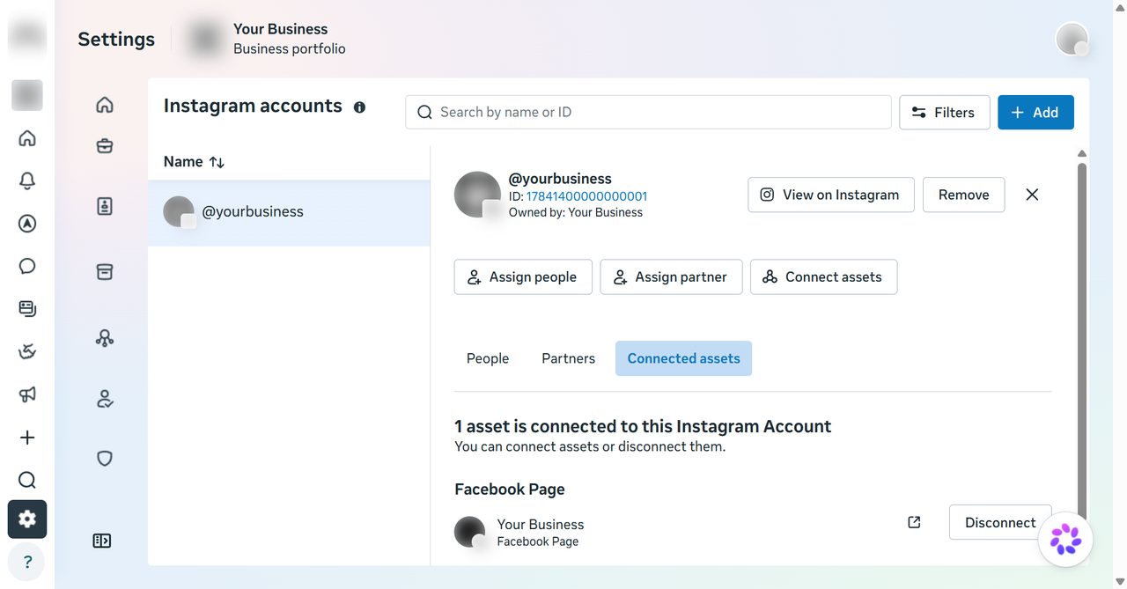Click Assign partner
This screenshot has height=589, width=1127.
[x=671, y=276]
